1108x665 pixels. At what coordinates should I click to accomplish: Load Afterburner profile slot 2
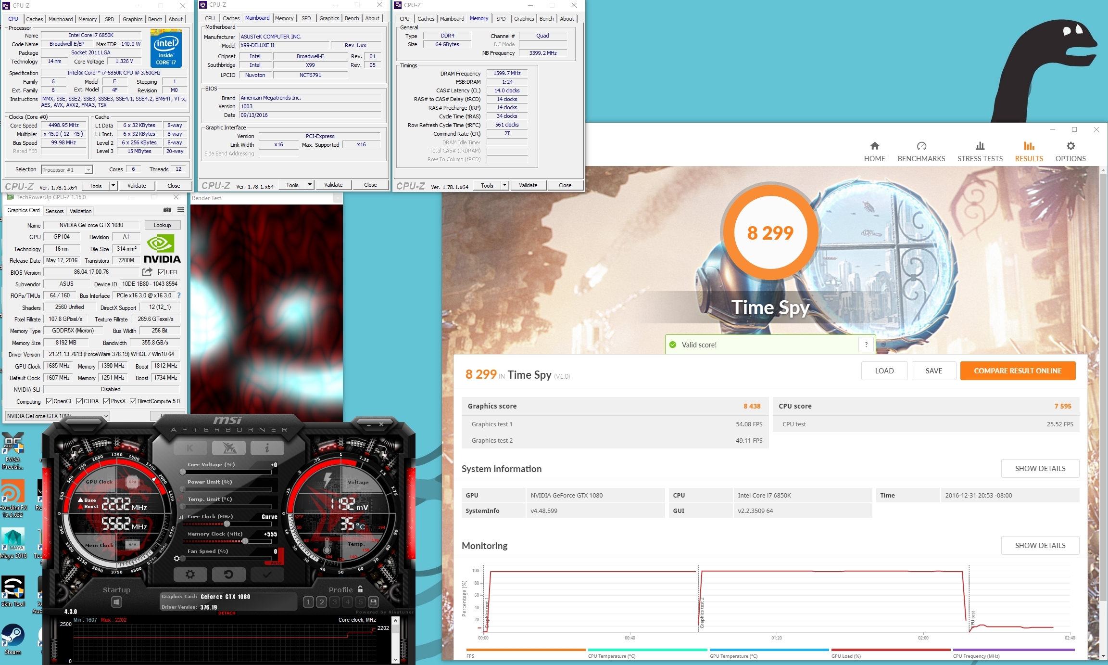pyautogui.click(x=322, y=602)
